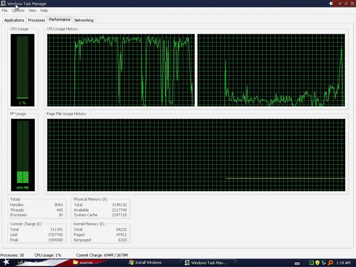This screenshot has width=356, height=267.
Task: Click the Physical Memory Total value 3145132
Action: 119,205
